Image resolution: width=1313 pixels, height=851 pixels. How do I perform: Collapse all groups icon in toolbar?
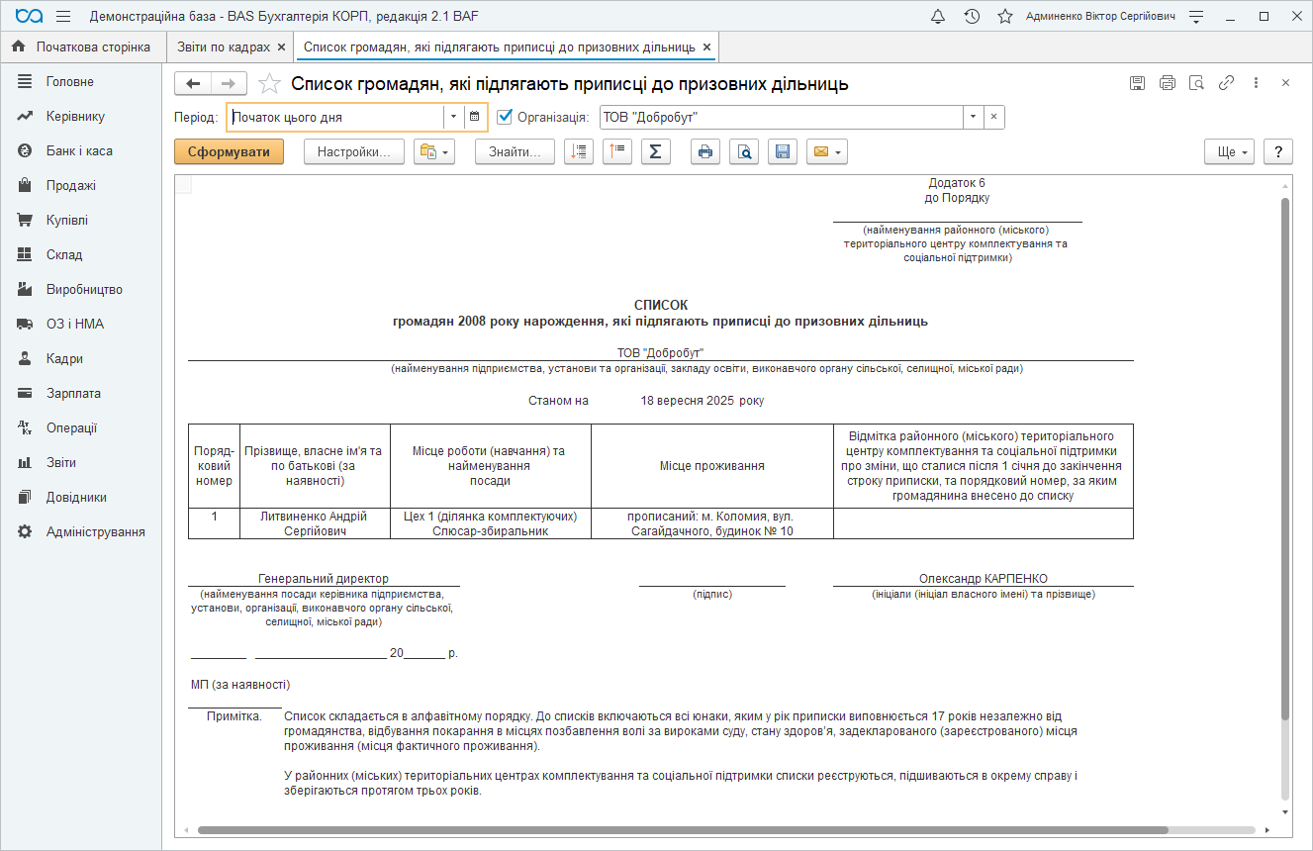pos(617,151)
